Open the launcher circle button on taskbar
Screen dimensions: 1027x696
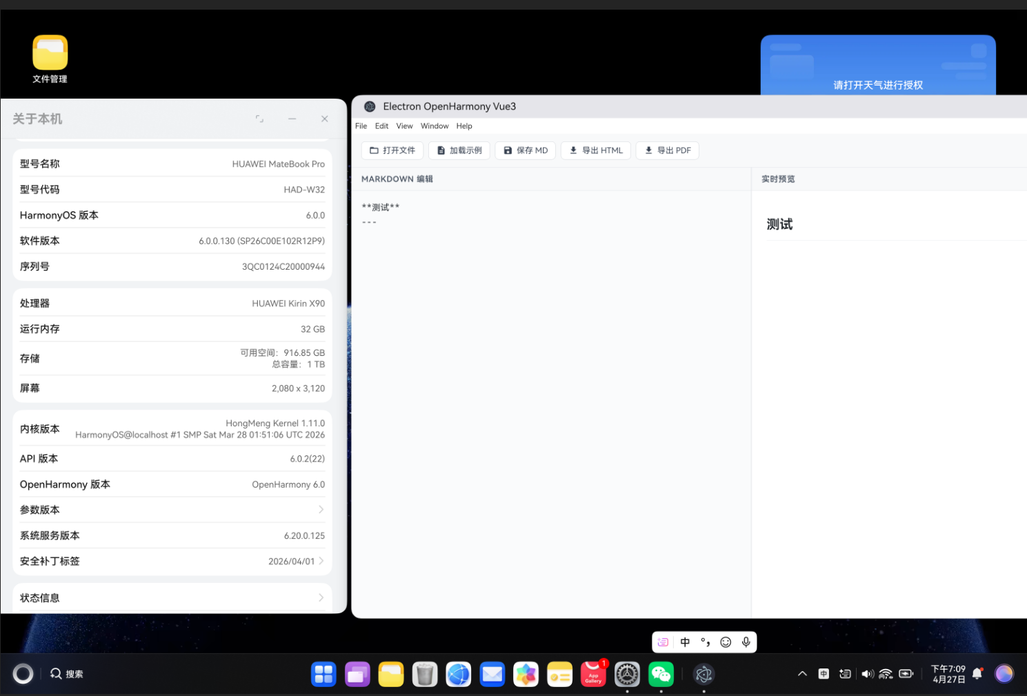[23, 674]
